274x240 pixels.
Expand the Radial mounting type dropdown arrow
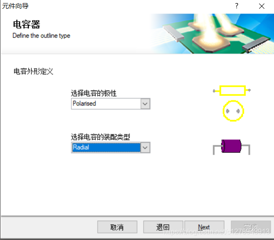click(145, 148)
